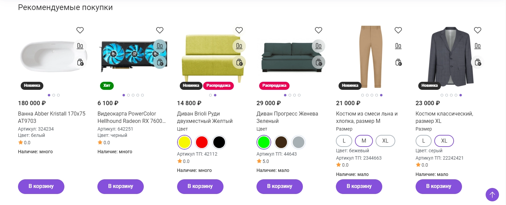Add the 180 000 ₽ bathtub to cart
This screenshot has height=205, width=506.
click(41, 186)
